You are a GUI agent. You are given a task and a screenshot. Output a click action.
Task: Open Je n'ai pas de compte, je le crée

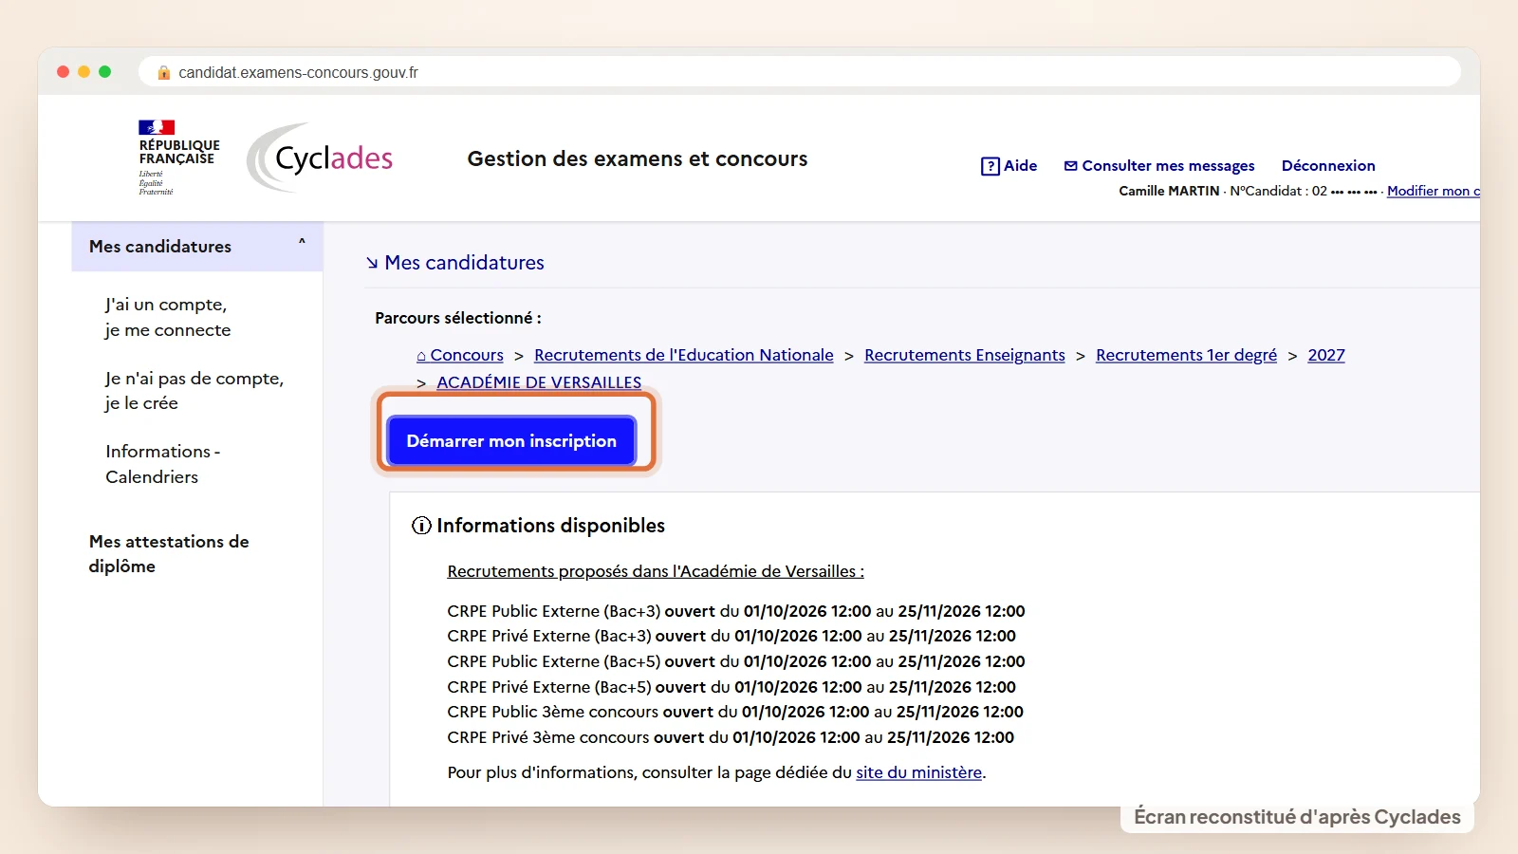[194, 390]
